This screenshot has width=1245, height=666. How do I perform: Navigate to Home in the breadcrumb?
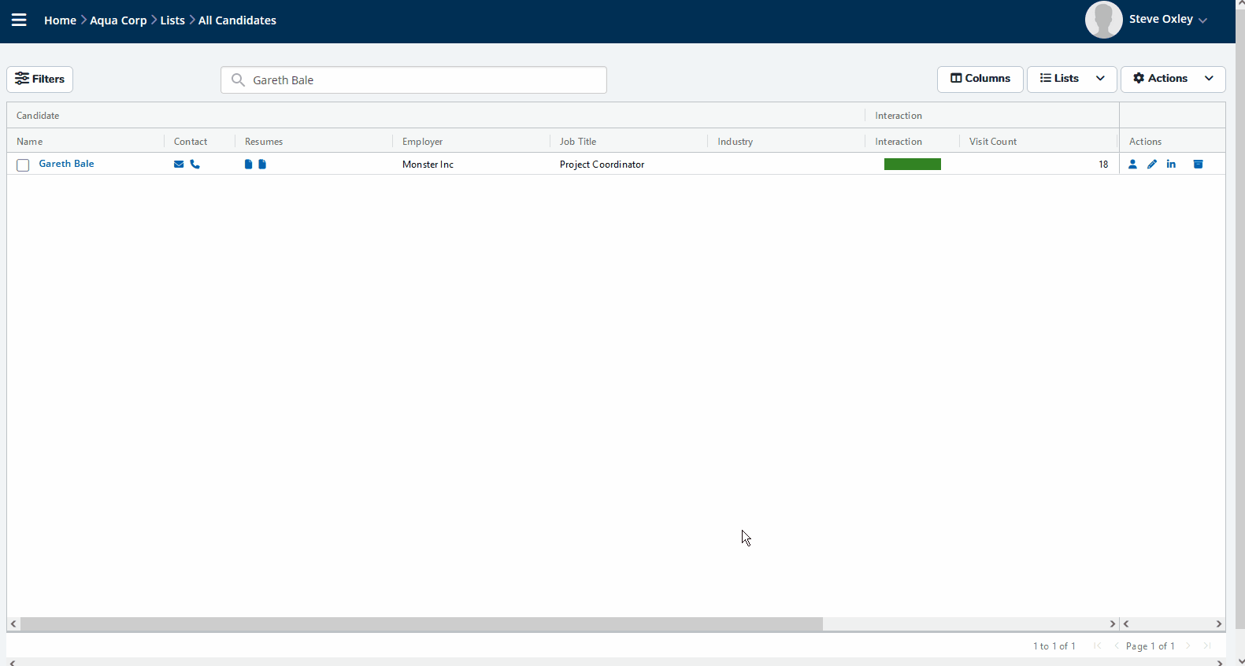[60, 20]
